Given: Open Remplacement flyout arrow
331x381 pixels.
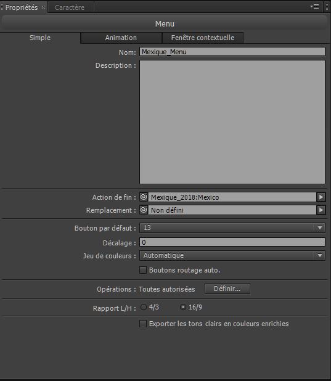Looking at the screenshot, I should pyautogui.click(x=321, y=210).
